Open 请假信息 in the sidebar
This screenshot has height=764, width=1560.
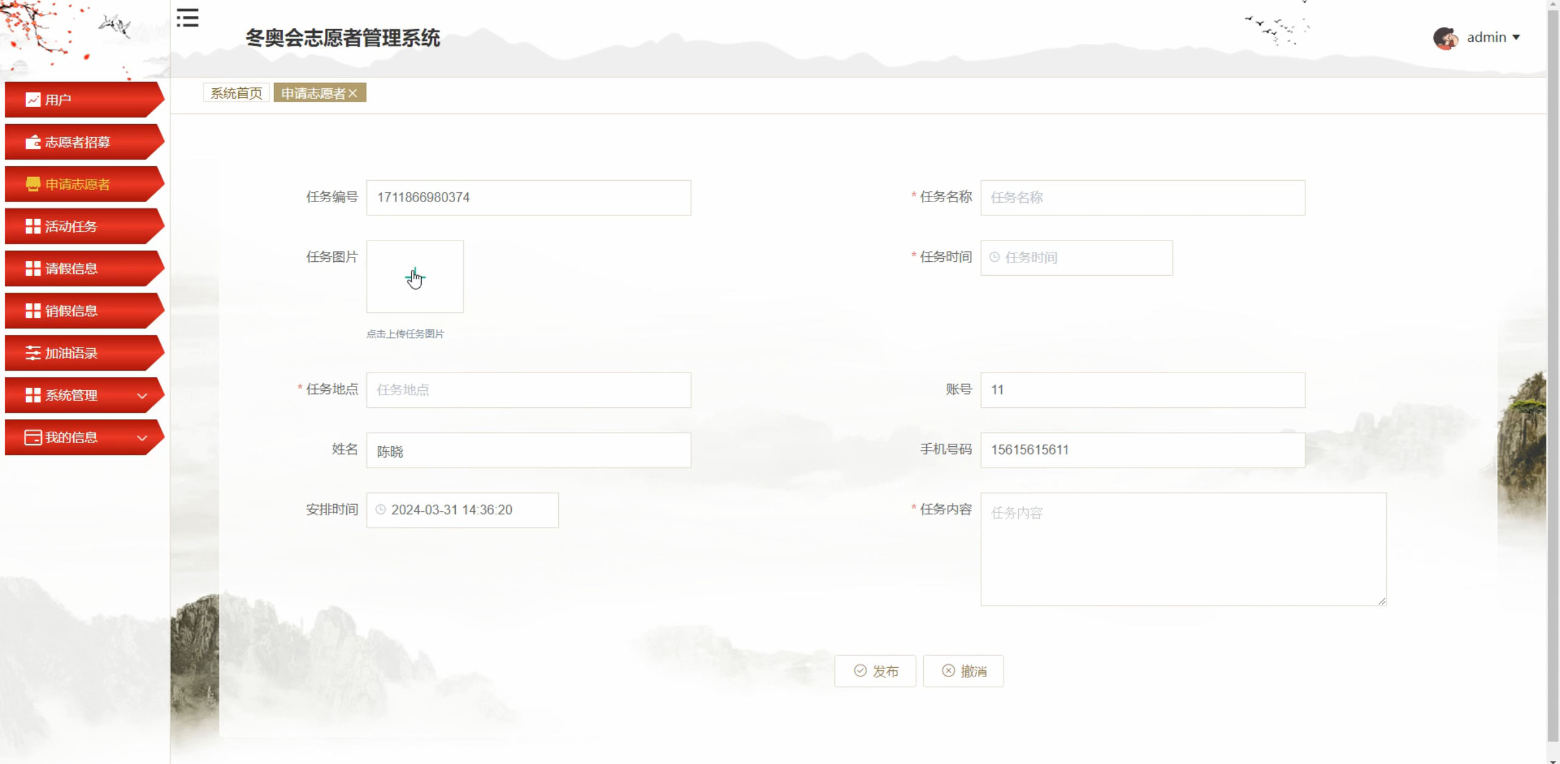coord(71,269)
